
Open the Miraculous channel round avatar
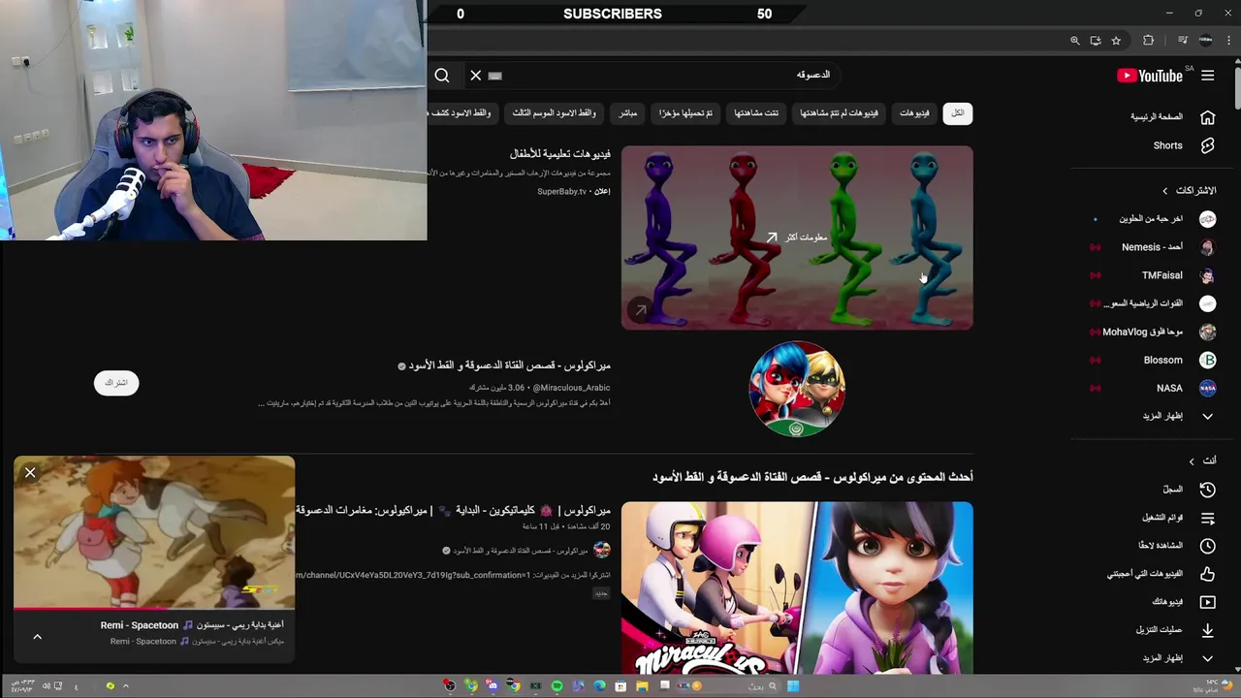pyautogui.click(x=797, y=388)
